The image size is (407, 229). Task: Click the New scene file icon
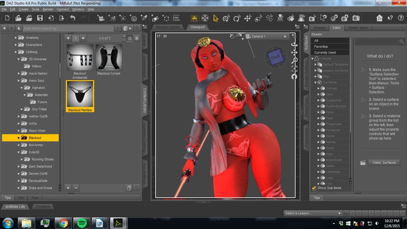pyautogui.click(x=7, y=18)
